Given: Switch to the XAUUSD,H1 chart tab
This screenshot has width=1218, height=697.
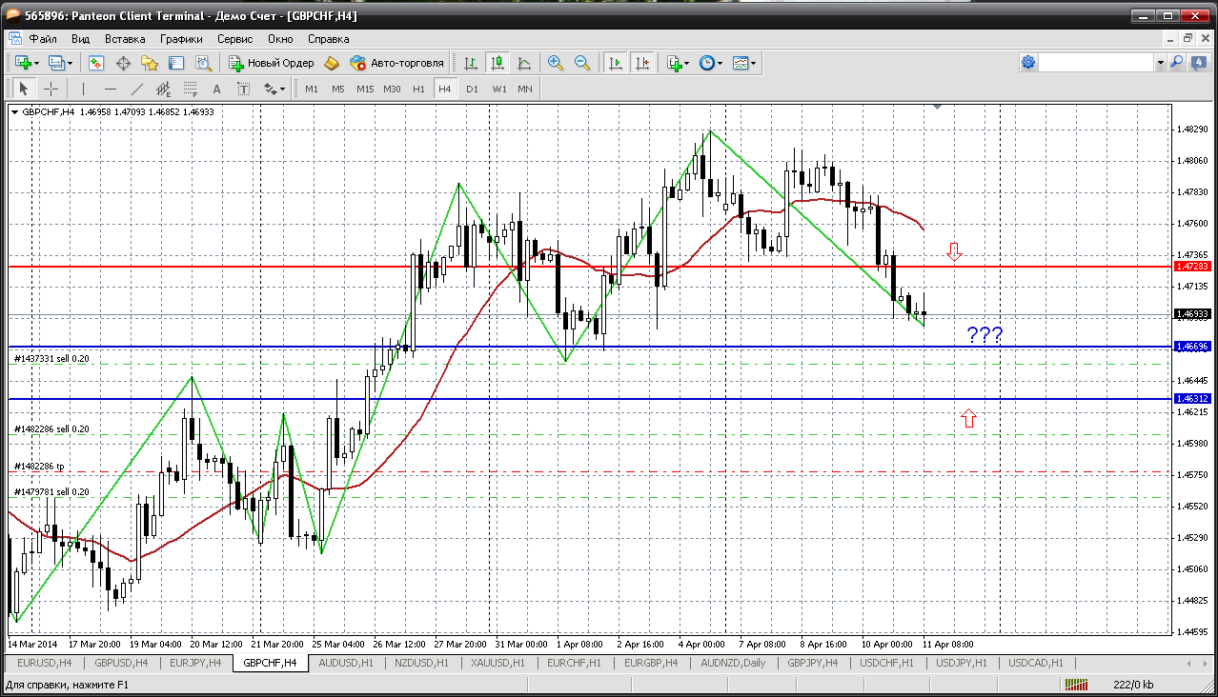Looking at the screenshot, I should click(497, 663).
